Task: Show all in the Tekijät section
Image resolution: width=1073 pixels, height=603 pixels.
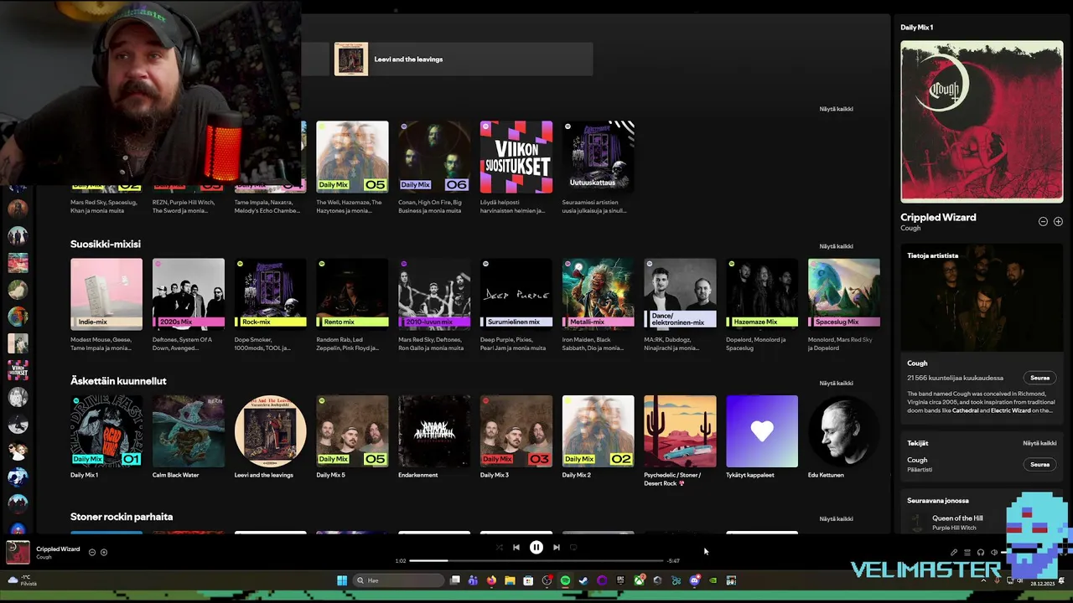Action: (1039, 443)
